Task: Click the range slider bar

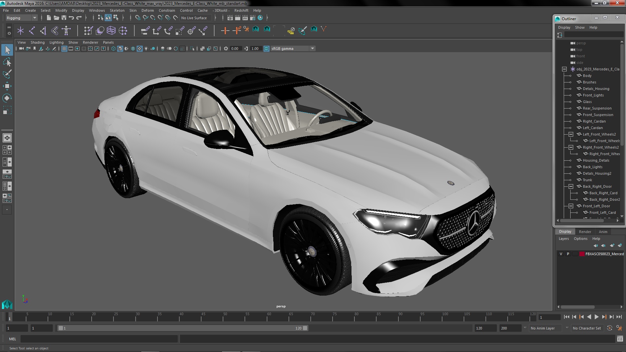Action: [183, 328]
